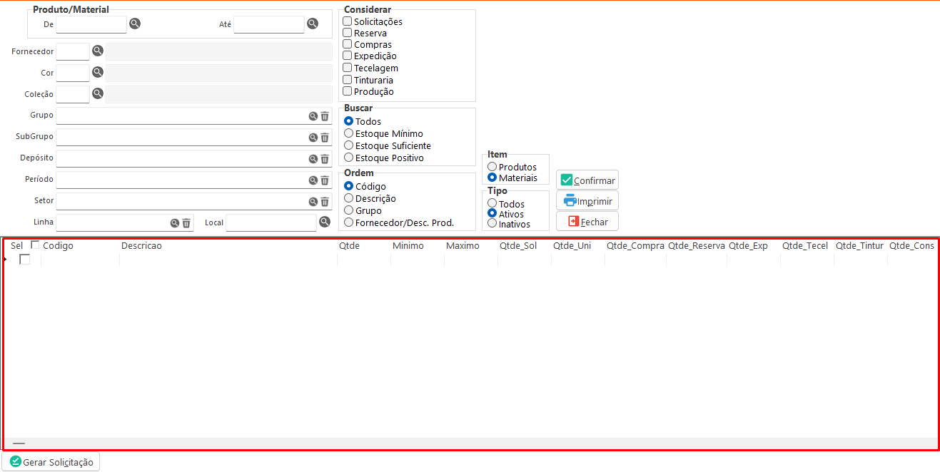Image resolution: width=940 pixels, height=472 pixels.
Task: Enable the Solicitações checkbox
Action: click(x=348, y=21)
